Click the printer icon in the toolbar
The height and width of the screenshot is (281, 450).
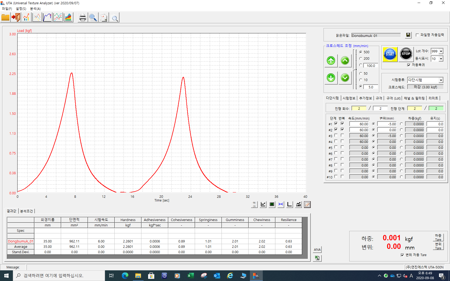point(82,18)
